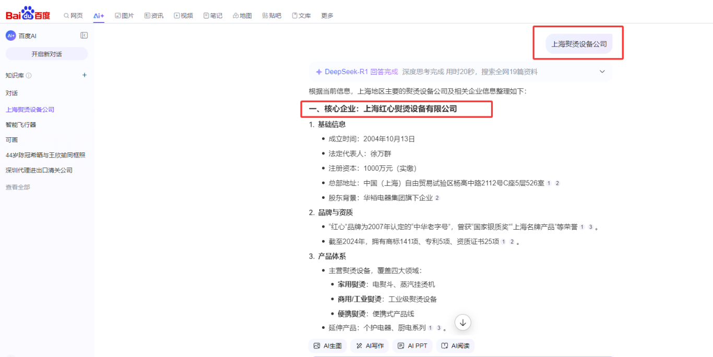The height and width of the screenshot is (357, 713).
Task: Click 查看全部 to view all conversations
Action: 18,187
